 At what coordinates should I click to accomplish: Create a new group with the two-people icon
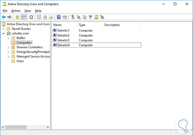(x=79, y=17)
